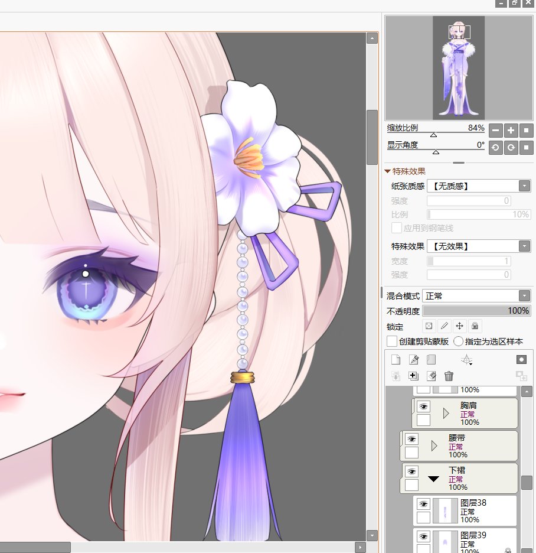Select the 图层38 layer thumbnail
536x553 pixels.
point(445,510)
